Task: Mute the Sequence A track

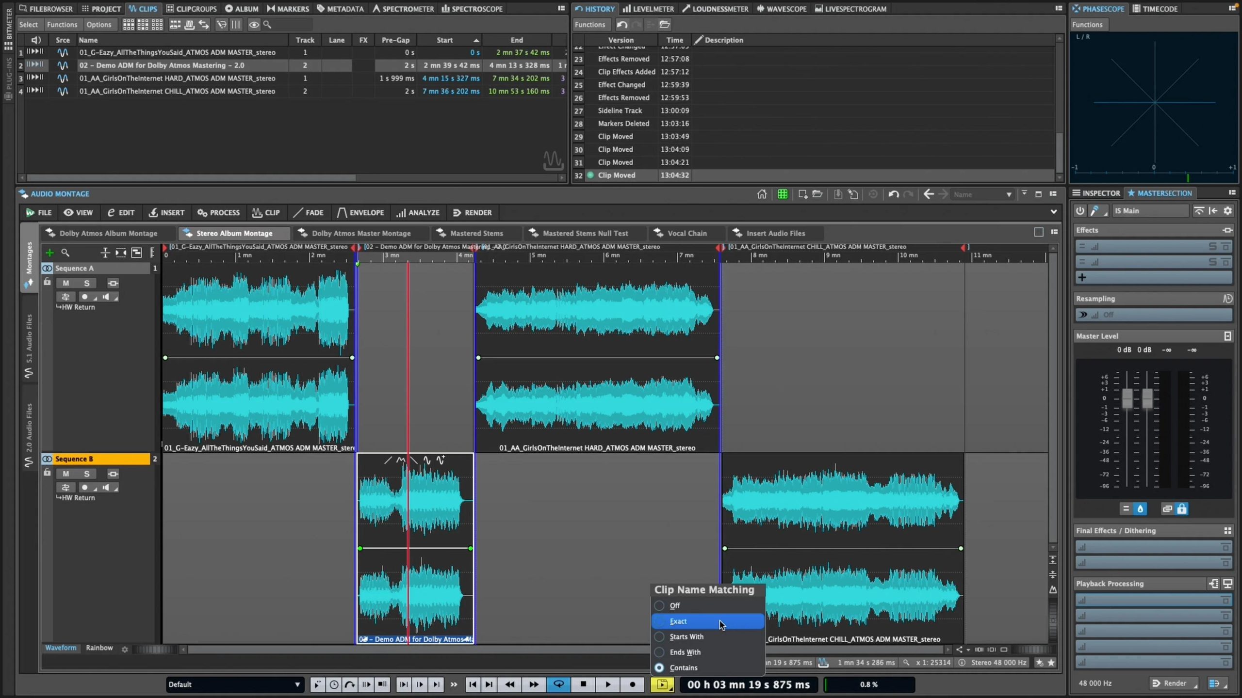Action: tap(66, 283)
